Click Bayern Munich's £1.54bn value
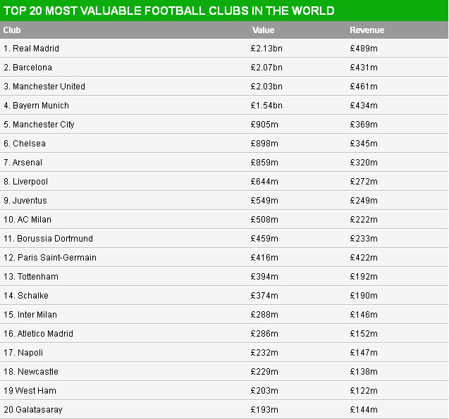 tap(266, 106)
